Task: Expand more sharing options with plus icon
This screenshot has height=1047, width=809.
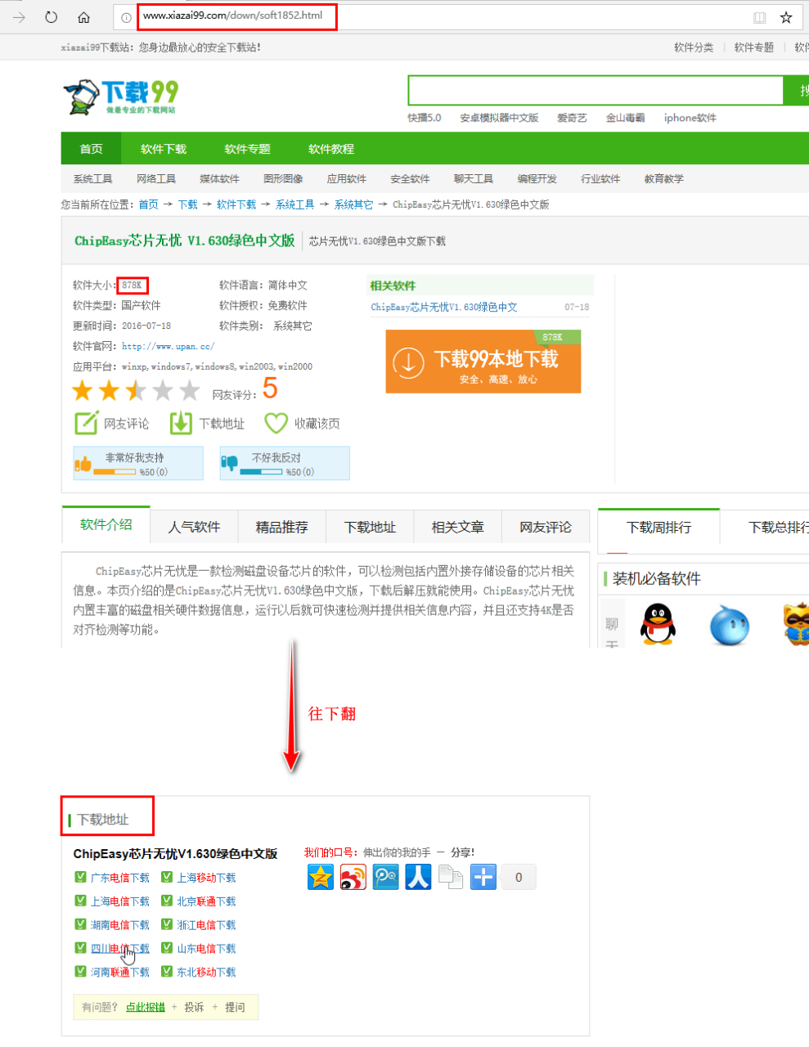Action: (483, 876)
